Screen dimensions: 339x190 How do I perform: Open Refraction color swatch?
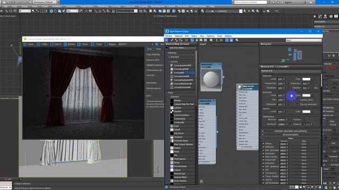click(306, 95)
